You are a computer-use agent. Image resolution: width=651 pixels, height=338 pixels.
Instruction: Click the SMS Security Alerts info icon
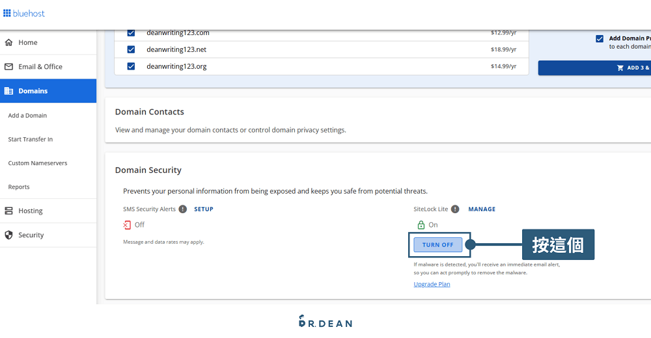click(183, 209)
